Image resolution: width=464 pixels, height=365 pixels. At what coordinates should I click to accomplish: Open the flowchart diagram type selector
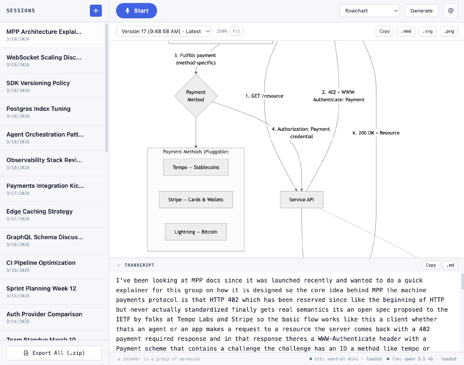click(x=369, y=10)
